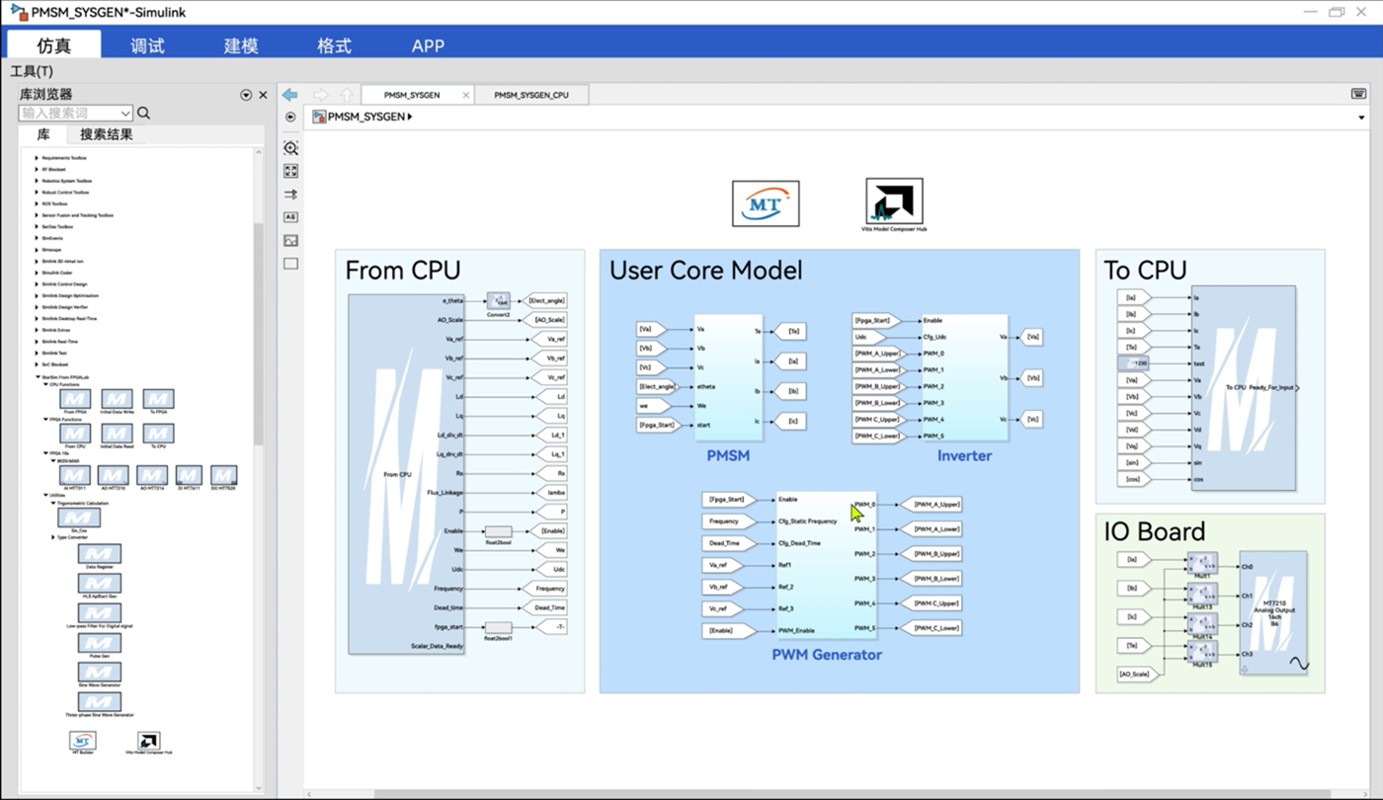Switch to PMSM_SYSGEN_CPU model tab

click(531, 95)
